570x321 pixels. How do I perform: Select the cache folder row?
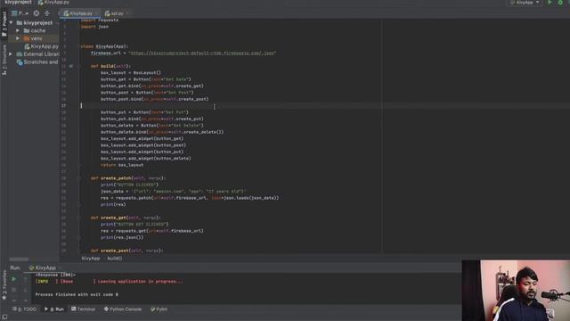[35, 30]
